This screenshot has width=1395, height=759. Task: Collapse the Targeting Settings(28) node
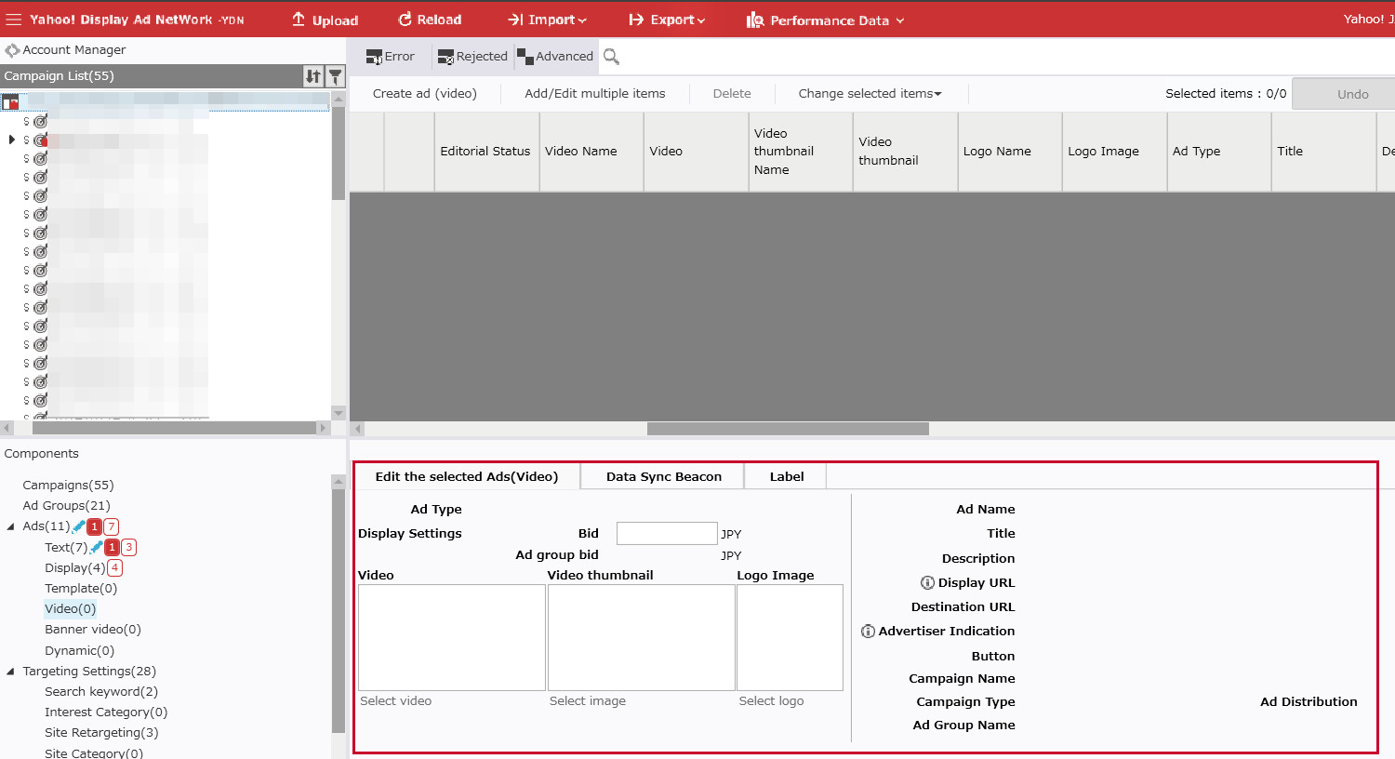pyautogui.click(x=11, y=672)
